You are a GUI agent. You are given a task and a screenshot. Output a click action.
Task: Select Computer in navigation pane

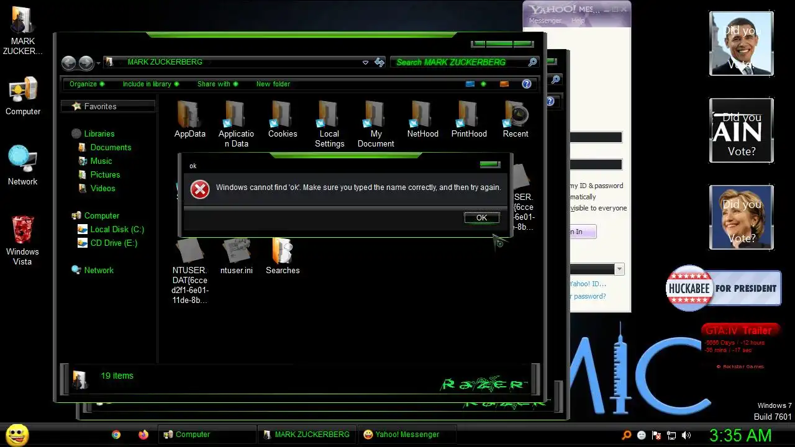tap(95, 215)
